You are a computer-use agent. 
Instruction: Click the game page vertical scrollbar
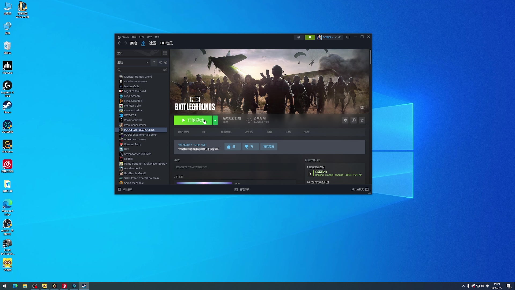[x=370, y=57]
